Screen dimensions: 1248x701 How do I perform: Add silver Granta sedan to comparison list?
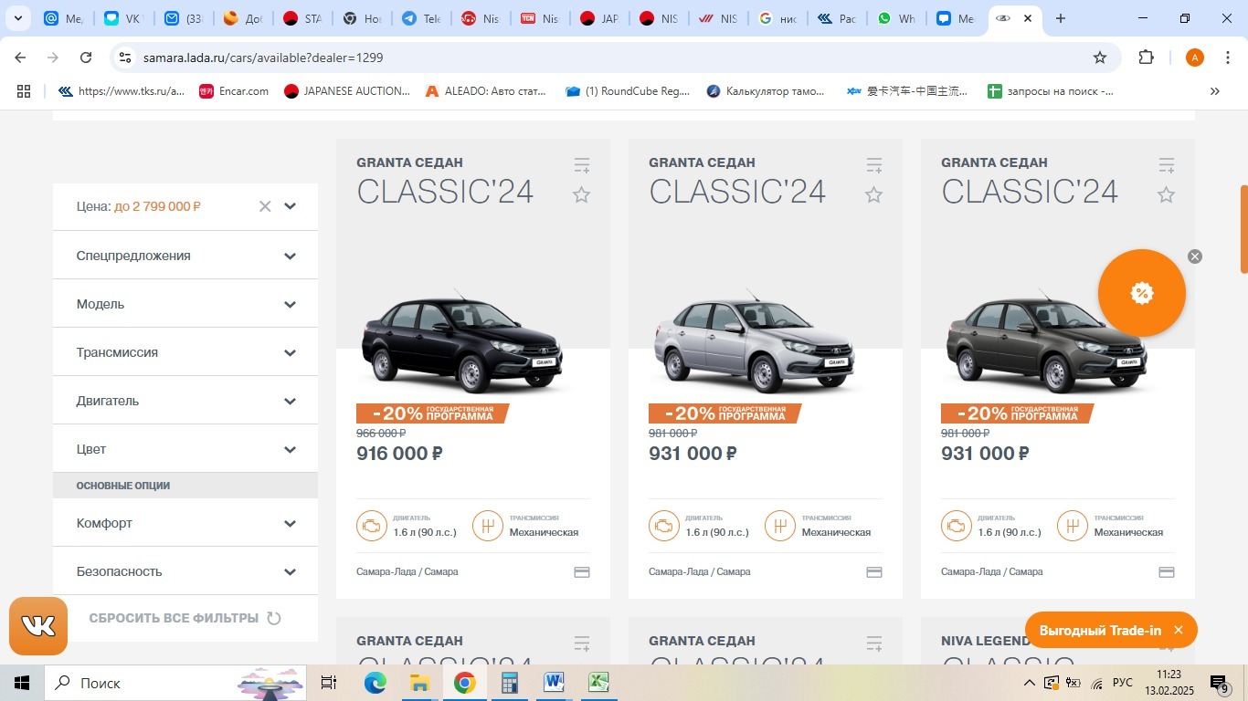[x=874, y=165]
